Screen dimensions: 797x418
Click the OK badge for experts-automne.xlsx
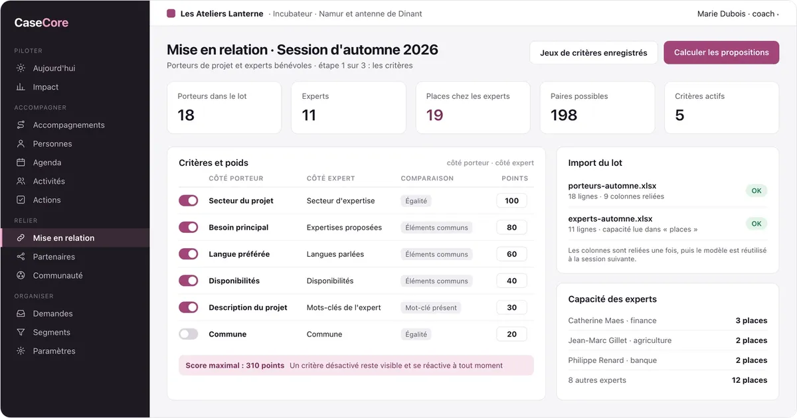tap(756, 224)
